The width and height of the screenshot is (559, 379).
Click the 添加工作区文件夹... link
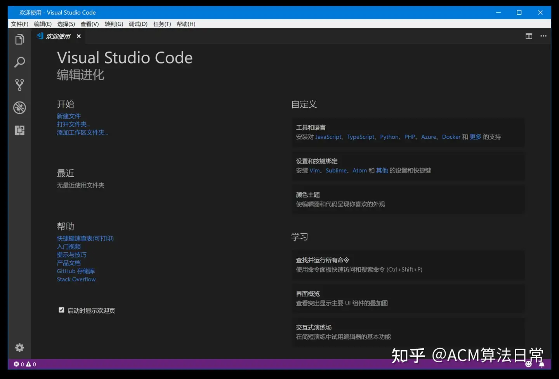(82, 133)
